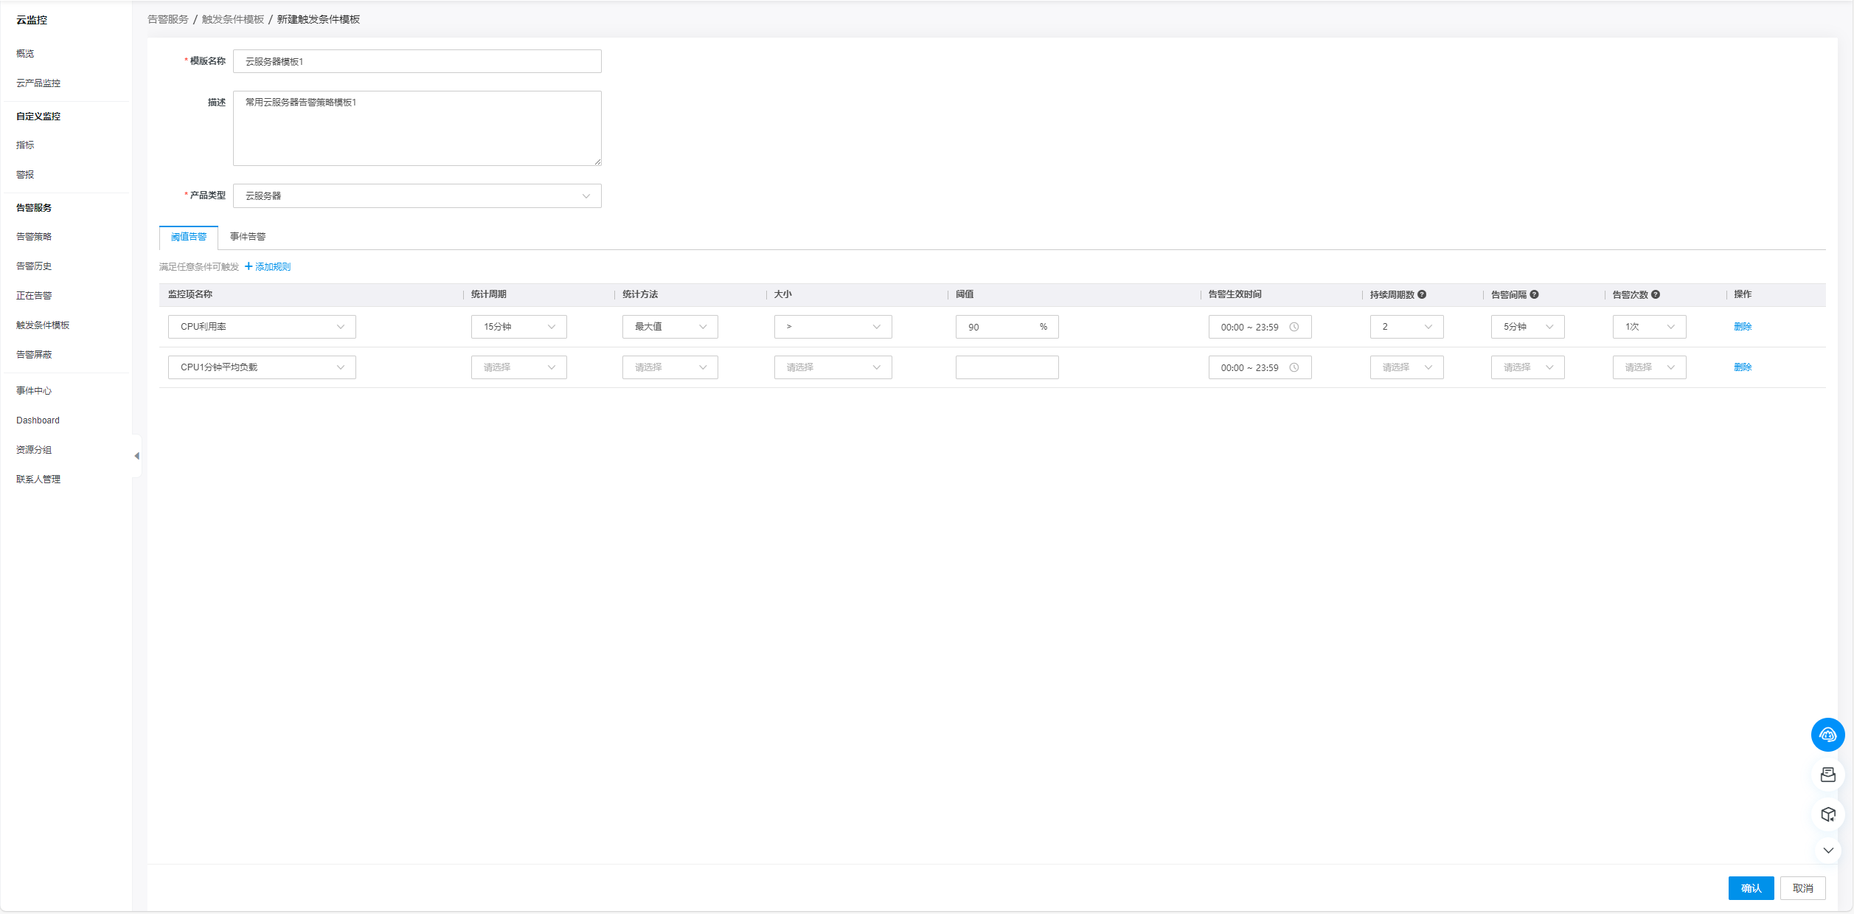Image resolution: width=1854 pixels, height=914 pixels.
Task: Delete the CPU1分钟平均负载 rule row
Action: pos(1742,367)
